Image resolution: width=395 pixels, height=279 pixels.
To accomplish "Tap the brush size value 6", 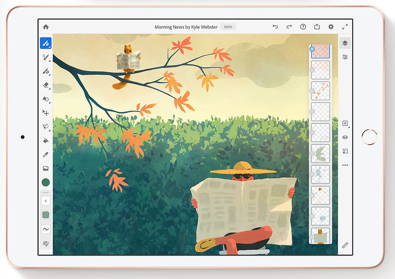I will pos(46,201).
